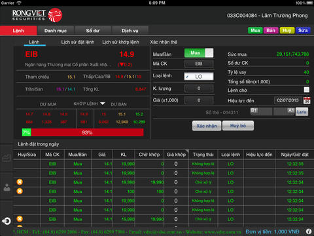The width and height of the screenshot is (314, 236).
Task: Tap the large 14.9 current price
Action: pos(127,54)
